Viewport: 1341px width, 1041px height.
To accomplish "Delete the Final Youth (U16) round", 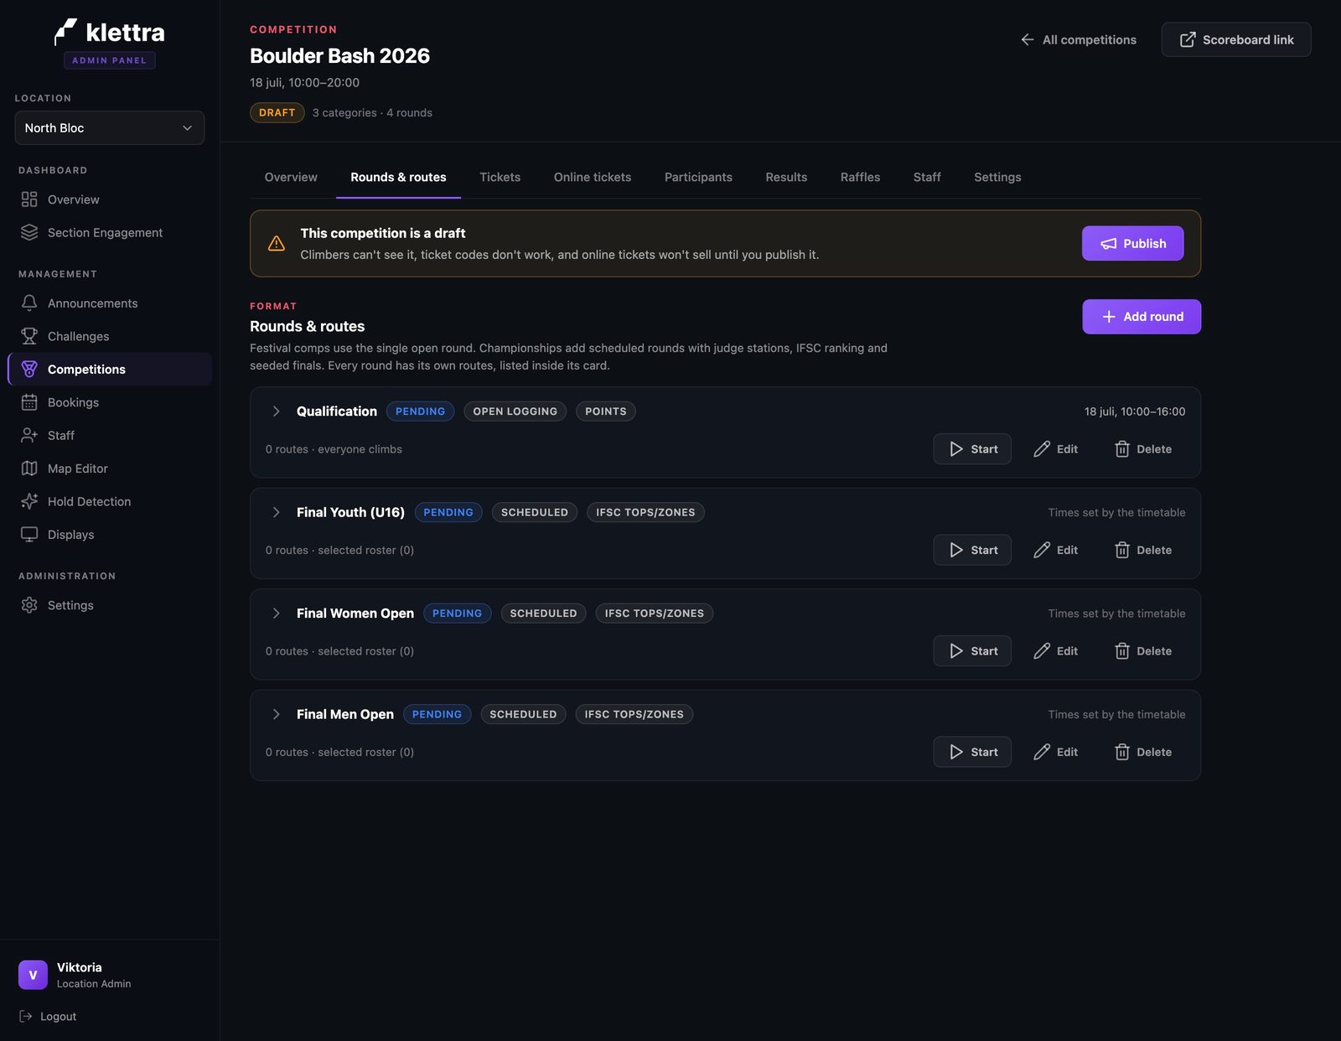I will coord(1143,550).
